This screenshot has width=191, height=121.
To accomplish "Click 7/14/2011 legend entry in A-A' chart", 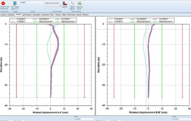I will click(x=18, y=19).
